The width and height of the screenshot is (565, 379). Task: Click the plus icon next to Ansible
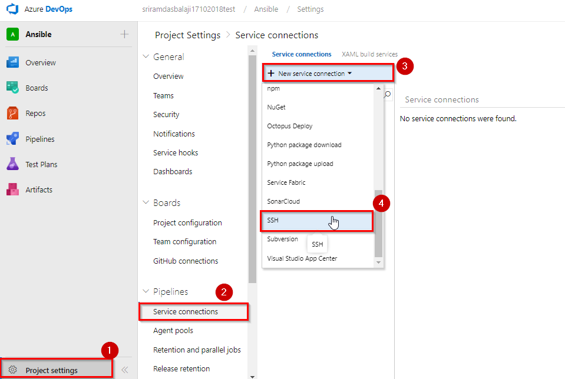[124, 34]
